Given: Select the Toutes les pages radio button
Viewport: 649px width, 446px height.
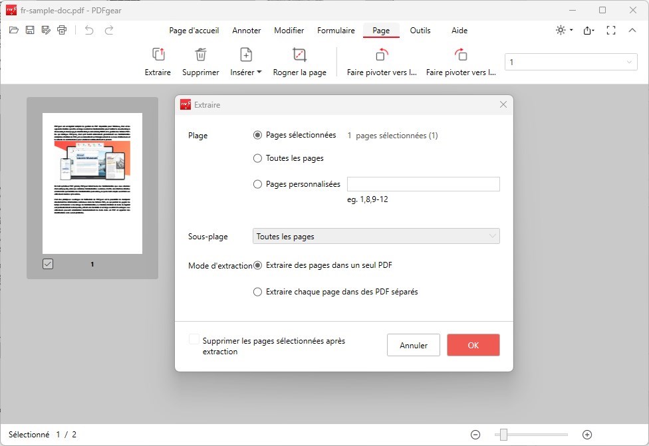Looking at the screenshot, I should point(257,158).
